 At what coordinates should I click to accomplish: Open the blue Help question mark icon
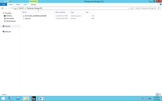161,4
